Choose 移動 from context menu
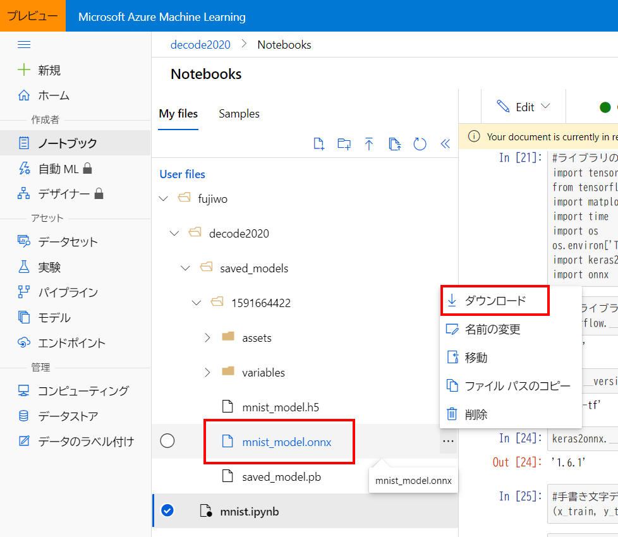 pyautogui.click(x=511, y=358)
